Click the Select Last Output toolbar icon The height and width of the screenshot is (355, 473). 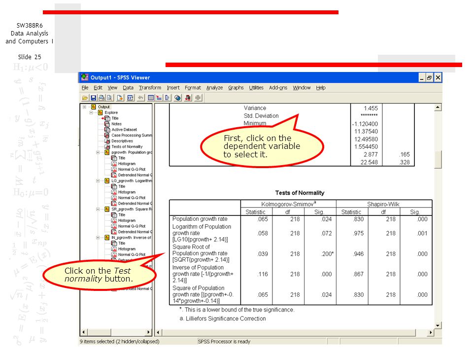(188, 98)
